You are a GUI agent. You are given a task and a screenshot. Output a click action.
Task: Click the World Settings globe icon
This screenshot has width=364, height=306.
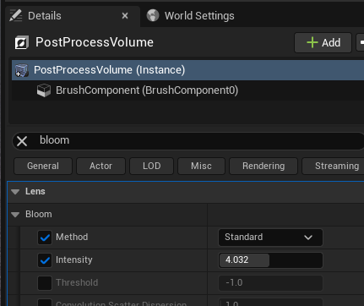(153, 15)
